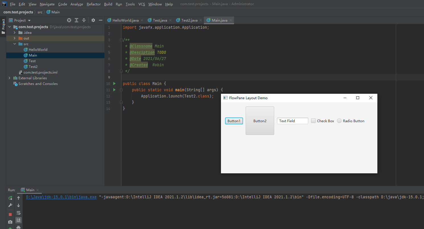This screenshot has height=229, width=424.
Task: Open run configuration wrench icon
Action: [x=10, y=205]
